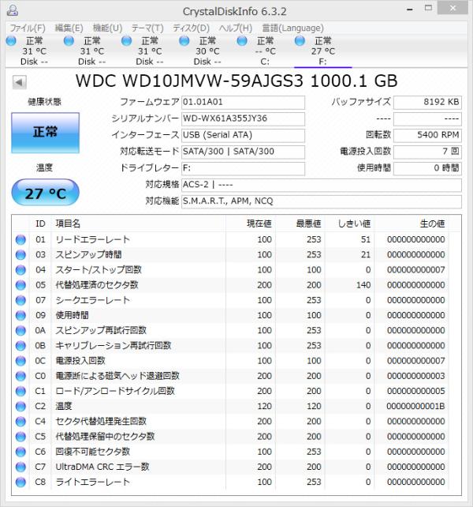Image resolution: width=473 pixels, height=507 pixels.
Task: Click raw value 00000000001B in 温度 row
Action: point(416,407)
